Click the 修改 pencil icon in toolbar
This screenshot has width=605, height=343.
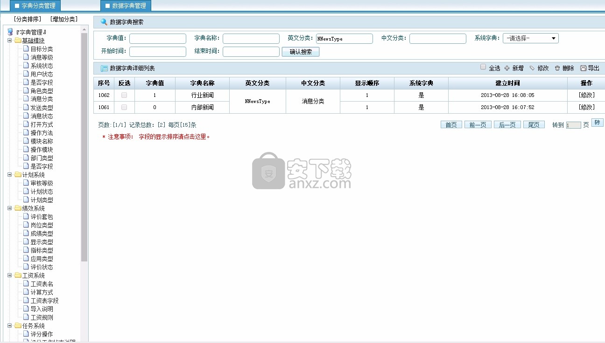[x=532, y=68]
